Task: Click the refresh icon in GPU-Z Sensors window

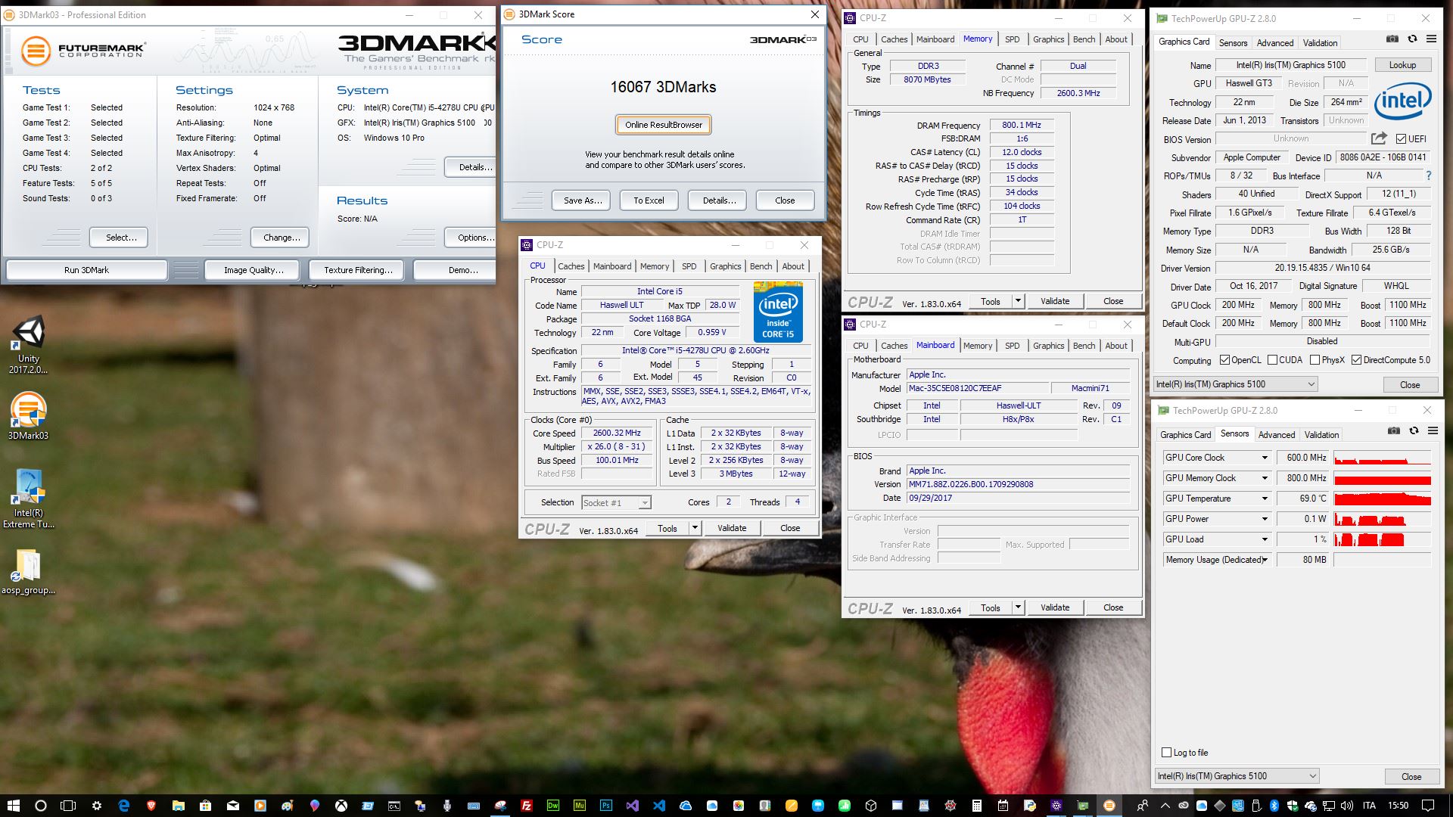Action: (x=1414, y=431)
